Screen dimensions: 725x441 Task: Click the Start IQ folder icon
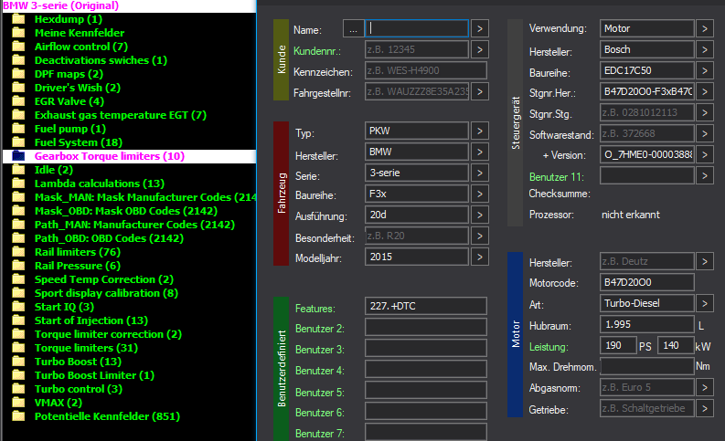click(18, 307)
